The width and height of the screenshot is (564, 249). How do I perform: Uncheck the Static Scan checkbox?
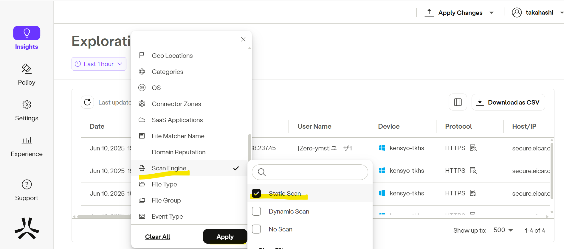coord(256,194)
